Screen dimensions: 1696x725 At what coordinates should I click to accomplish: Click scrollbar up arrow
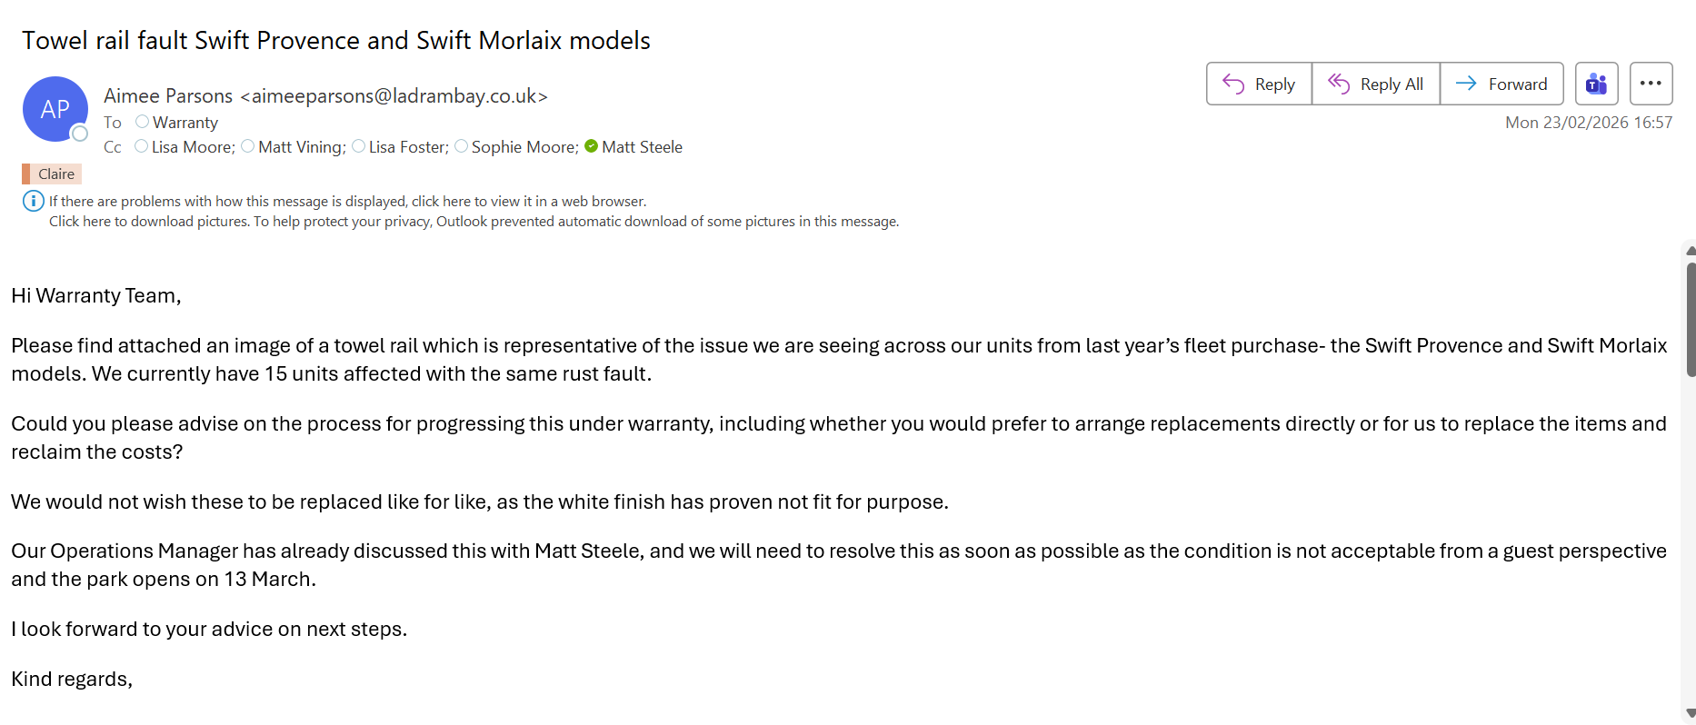click(1690, 251)
